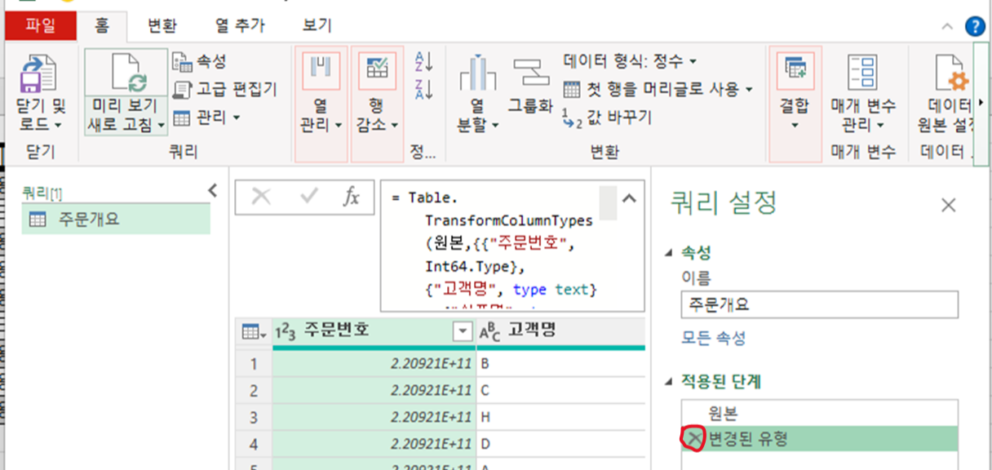The width and height of the screenshot is (992, 470).
Task: Select the 고객명 column header
Action: coord(562,331)
